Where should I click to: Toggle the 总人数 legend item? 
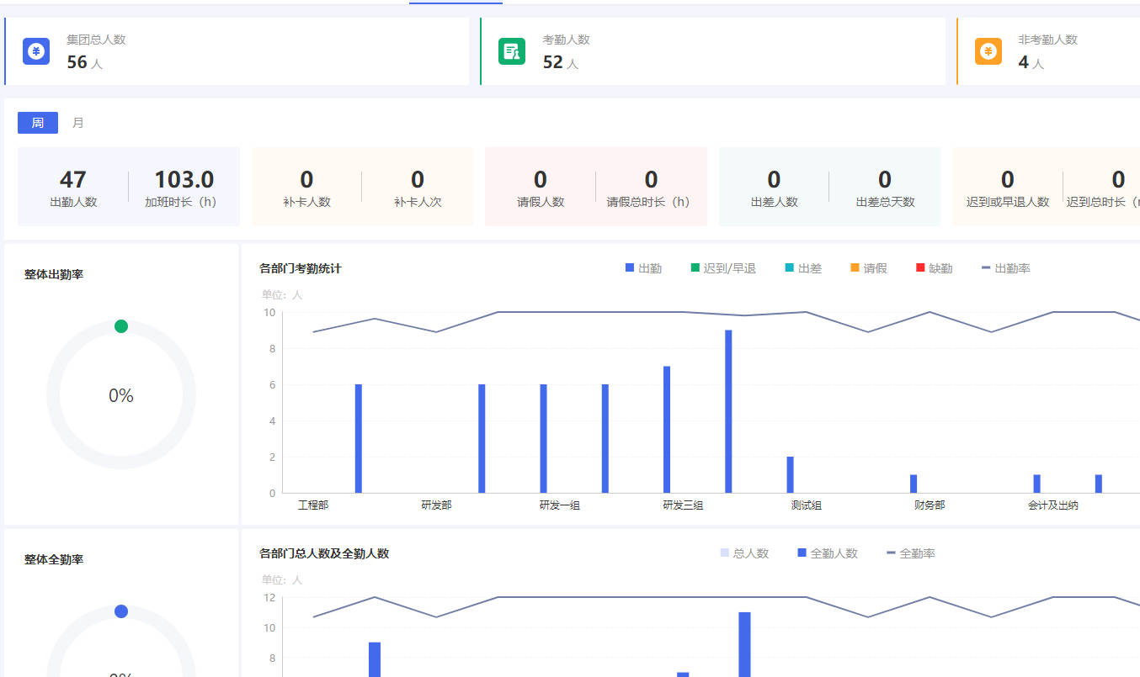tap(744, 553)
